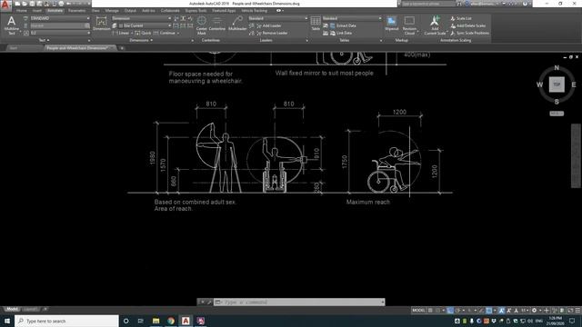Click Sync Scale Positions
Image resolution: width=582 pixels, height=327 pixels.
tap(469, 33)
